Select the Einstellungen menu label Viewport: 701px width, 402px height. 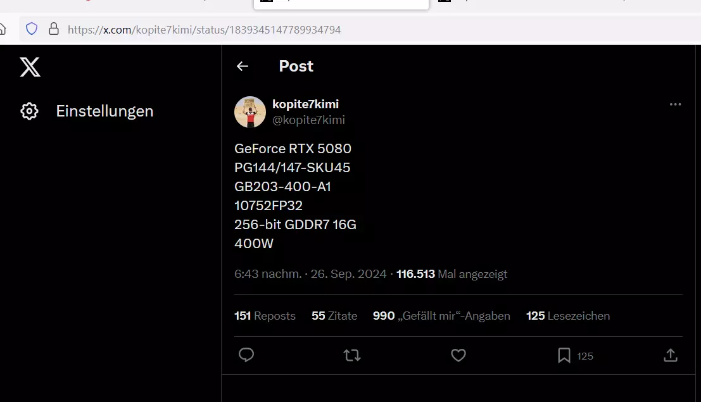pyautogui.click(x=104, y=111)
